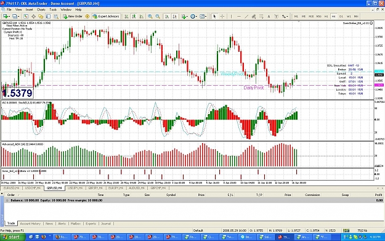
Task: Click the yellow MetaEditor diamond icon
Action: [87, 16]
